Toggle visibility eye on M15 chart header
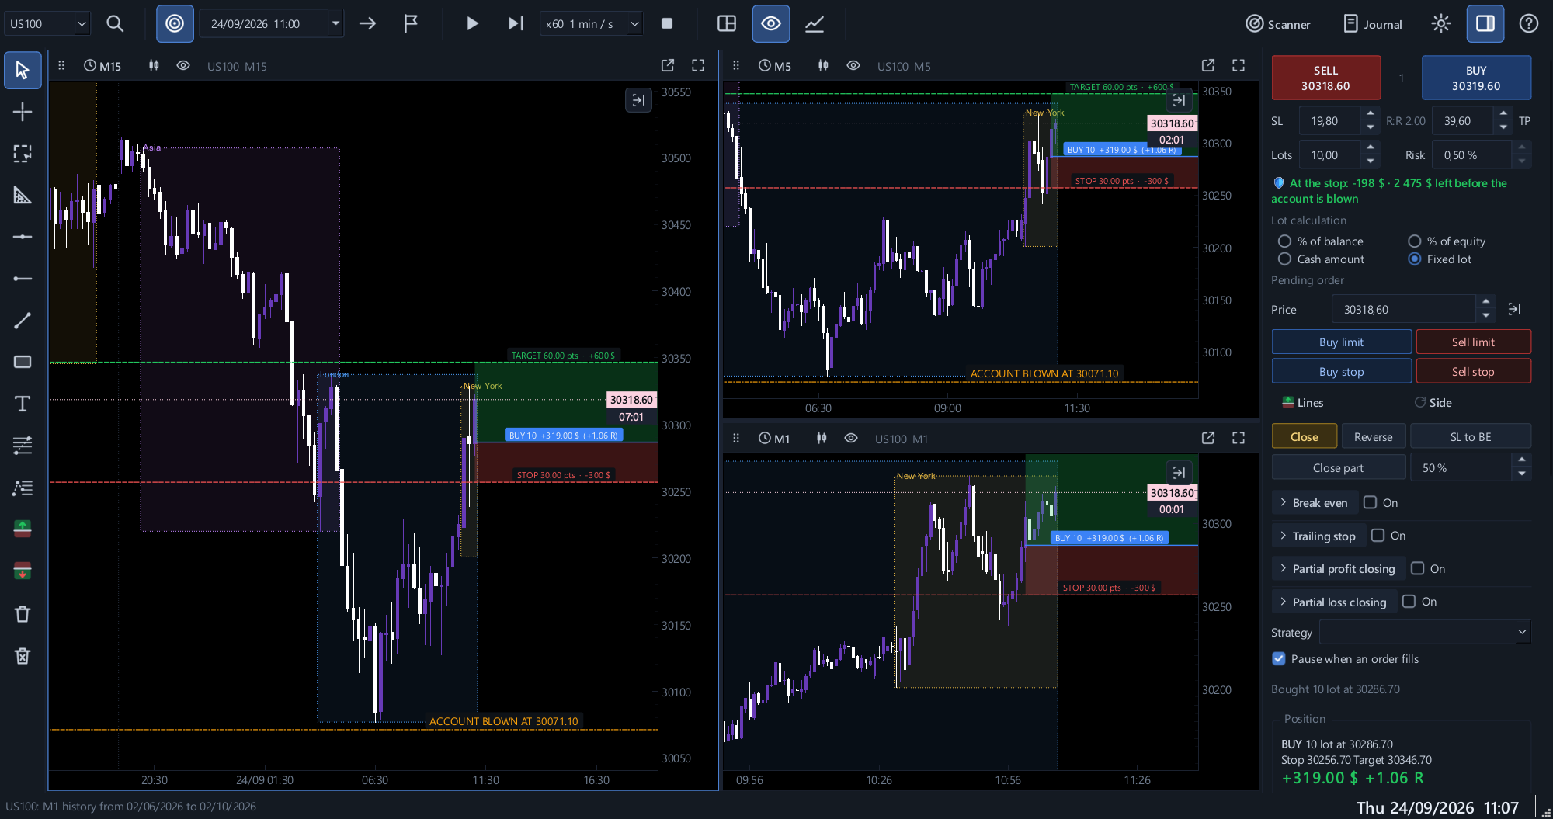This screenshot has width=1553, height=819. pyautogui.click(x=183, y=65)
